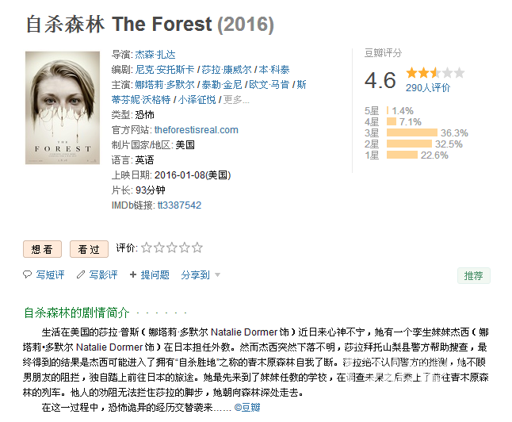Rate the movie one star

147,247
